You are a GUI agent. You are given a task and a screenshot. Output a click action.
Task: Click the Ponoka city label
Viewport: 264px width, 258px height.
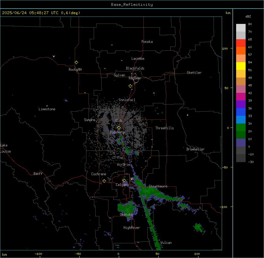(x=147, y=42)
